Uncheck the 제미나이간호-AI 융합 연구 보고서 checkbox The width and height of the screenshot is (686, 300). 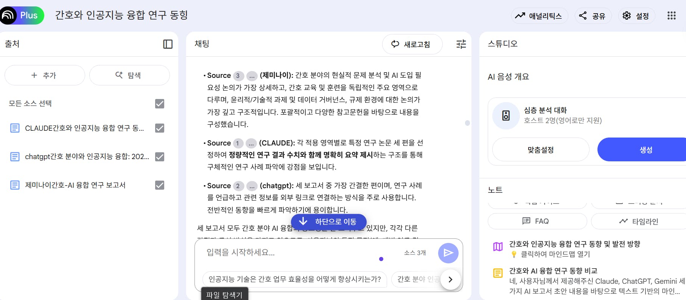(x=160, y=185)
